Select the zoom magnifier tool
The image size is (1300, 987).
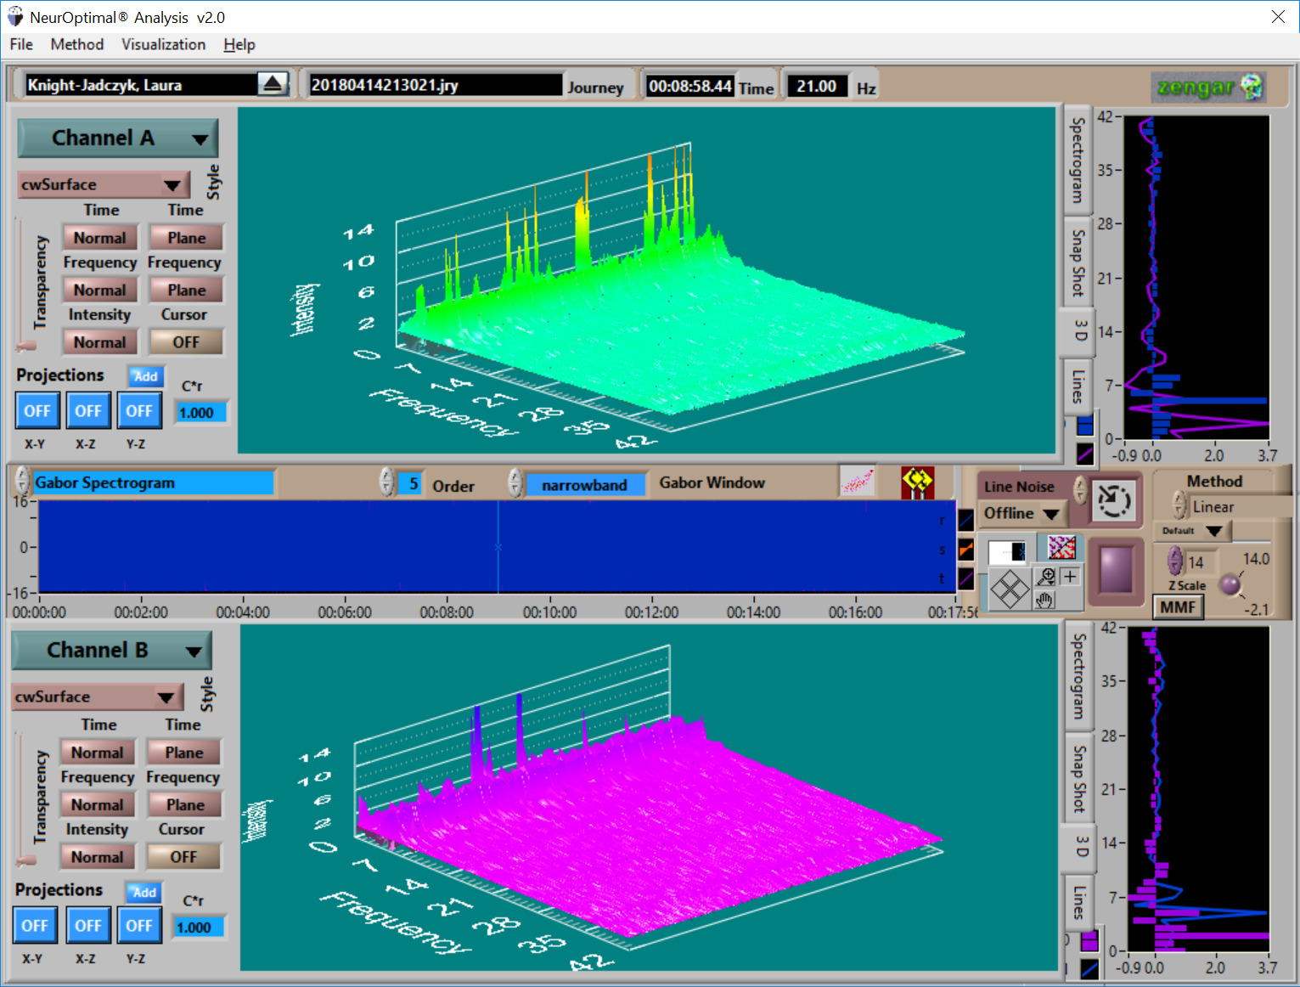1044,577
